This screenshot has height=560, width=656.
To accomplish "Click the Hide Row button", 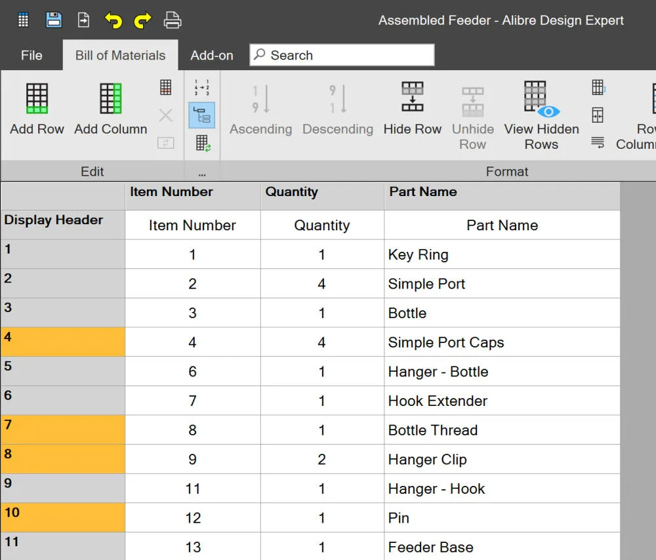I will click(413, 109).
